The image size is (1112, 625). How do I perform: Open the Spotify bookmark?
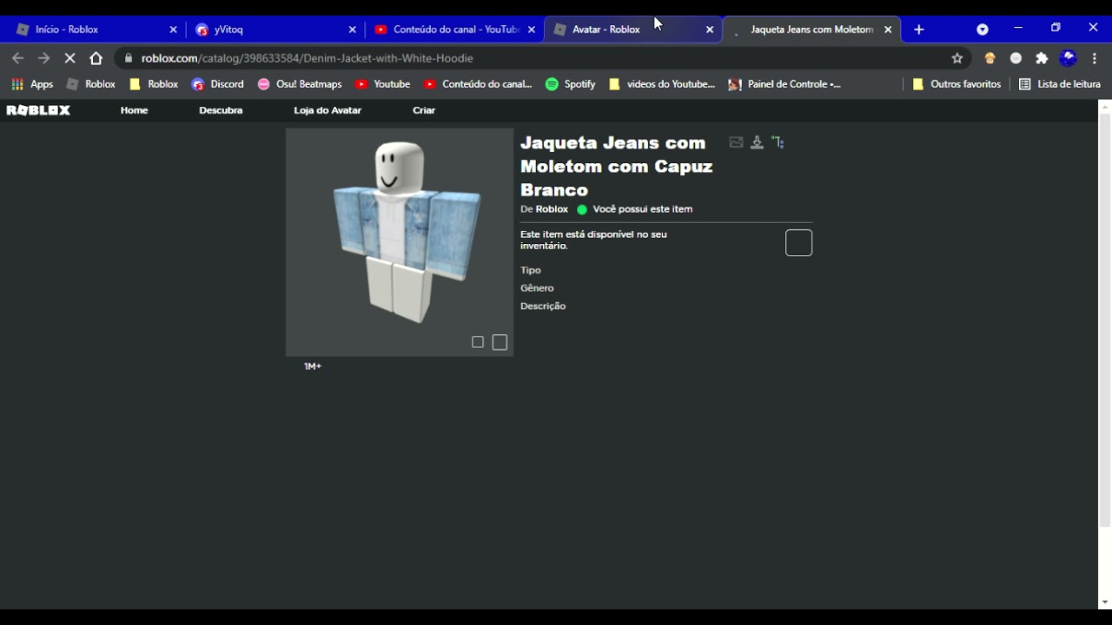point(571,84)
